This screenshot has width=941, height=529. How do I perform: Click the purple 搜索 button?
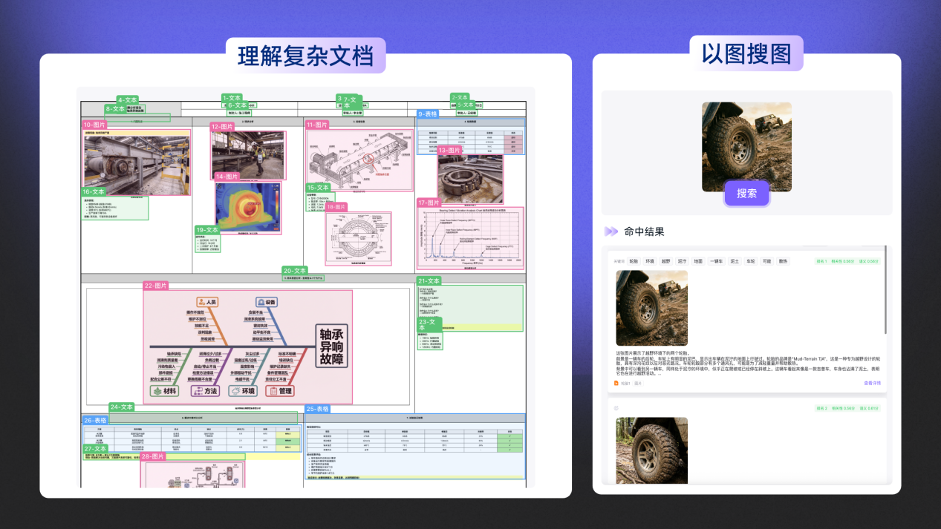[x=746, y=194]
